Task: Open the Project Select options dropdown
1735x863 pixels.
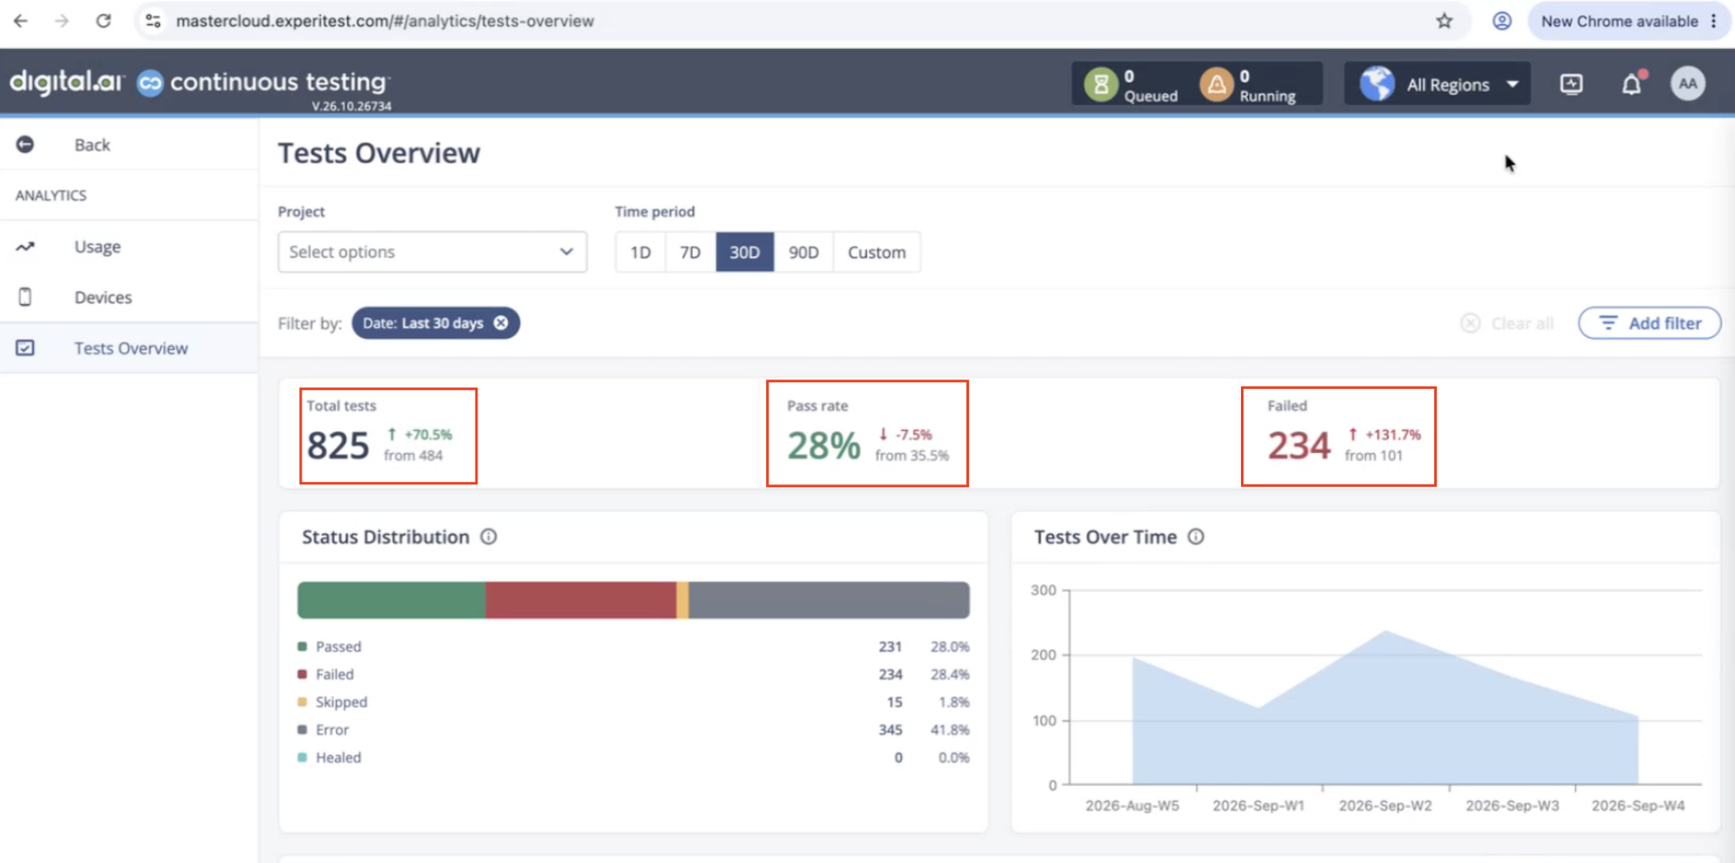Action: point(432,252)
